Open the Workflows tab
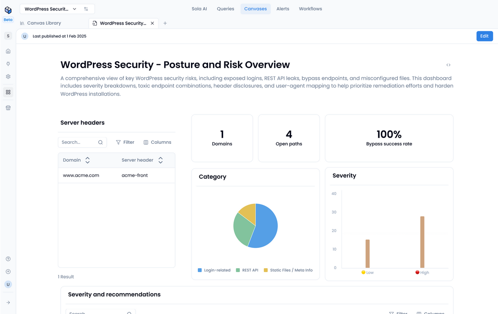498x314 pixels. pos(310,9)
